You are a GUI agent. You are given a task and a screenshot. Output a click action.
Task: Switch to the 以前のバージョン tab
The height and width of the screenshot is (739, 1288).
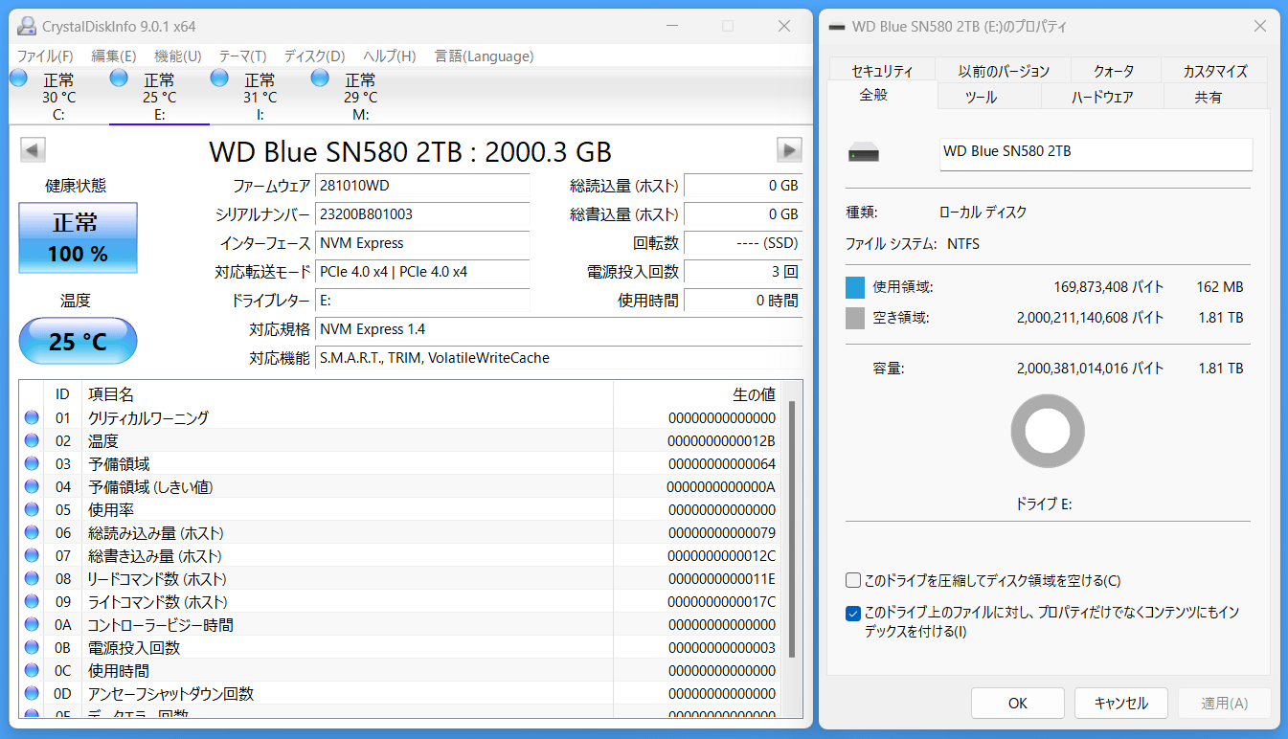(x=1004, y=71)
